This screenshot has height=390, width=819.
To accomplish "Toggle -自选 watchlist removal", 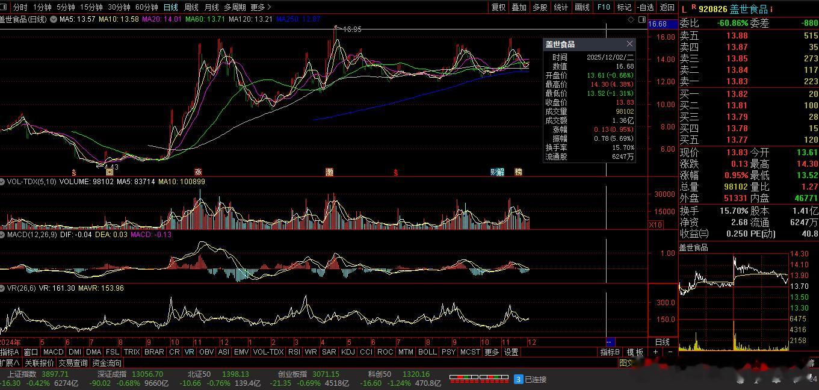I will (646, 7).
